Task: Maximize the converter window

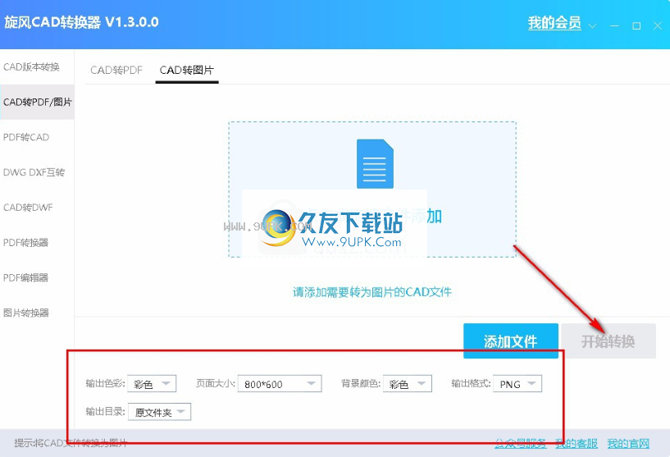Action: 636,26
